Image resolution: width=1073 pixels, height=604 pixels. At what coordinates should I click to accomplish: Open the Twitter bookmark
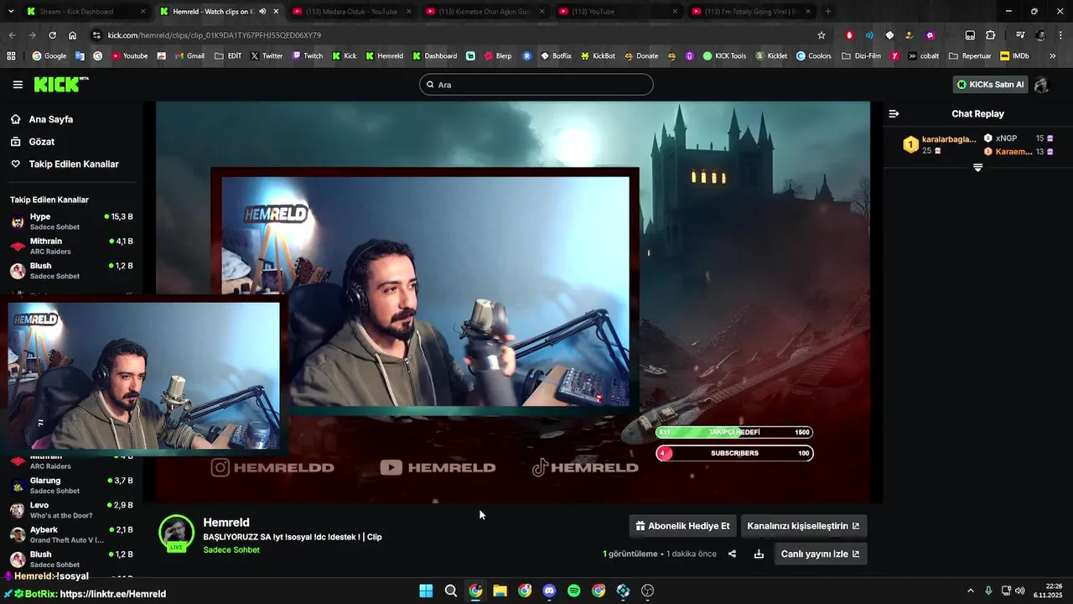(267, 56)
